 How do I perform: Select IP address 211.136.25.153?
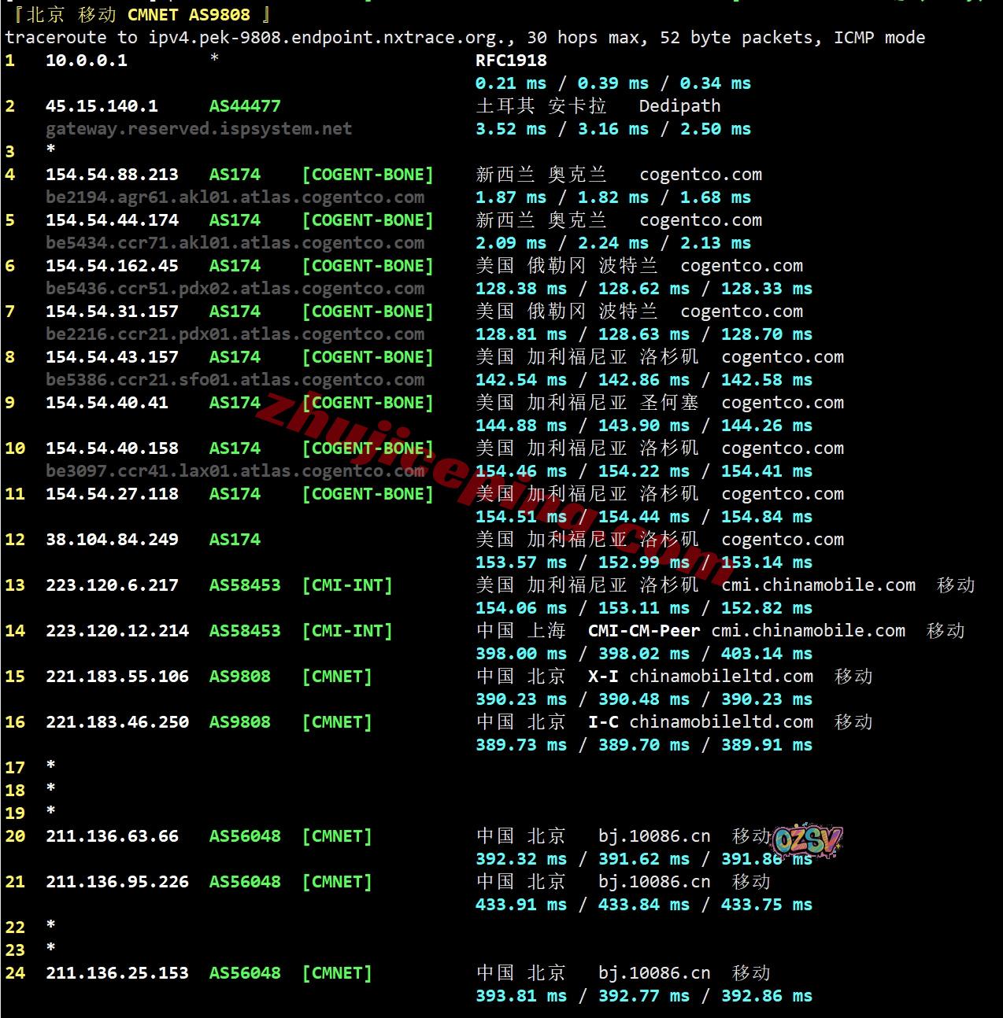117,973
